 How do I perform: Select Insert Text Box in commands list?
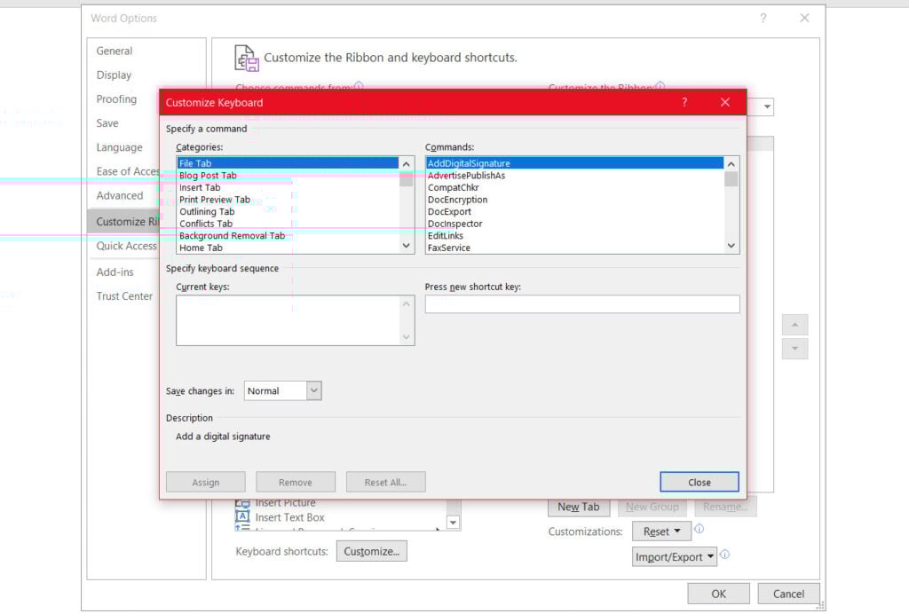point(290,517)
